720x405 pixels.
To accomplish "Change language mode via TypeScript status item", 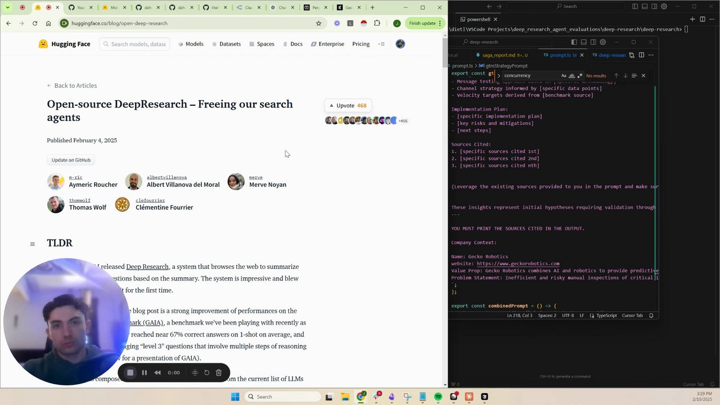I will point(606,316).
